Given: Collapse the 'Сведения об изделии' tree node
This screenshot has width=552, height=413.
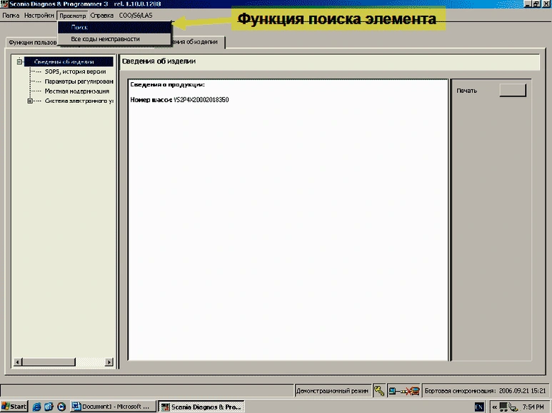Looking at the screenshot, I should (x=19, y=61).
